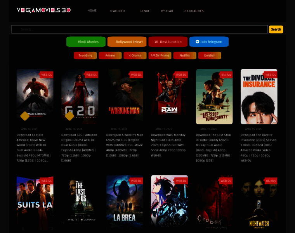Image resolution: width=295 pixels, height=233 pixels.
Task: Click the date under the Divorce Insurance poster
Action: tap(253, 129)
